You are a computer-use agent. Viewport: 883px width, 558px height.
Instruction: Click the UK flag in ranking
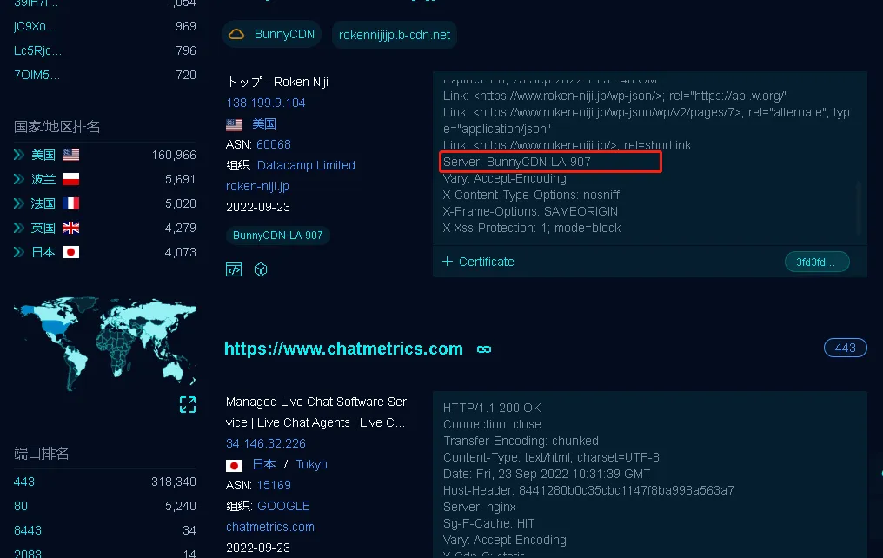[x=71, y=228]
